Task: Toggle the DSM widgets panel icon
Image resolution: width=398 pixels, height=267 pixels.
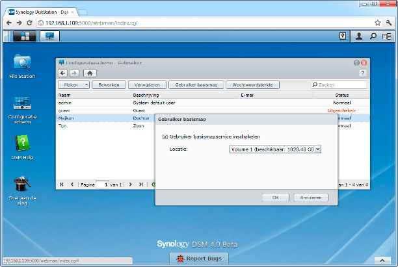Action: (387, 36)
